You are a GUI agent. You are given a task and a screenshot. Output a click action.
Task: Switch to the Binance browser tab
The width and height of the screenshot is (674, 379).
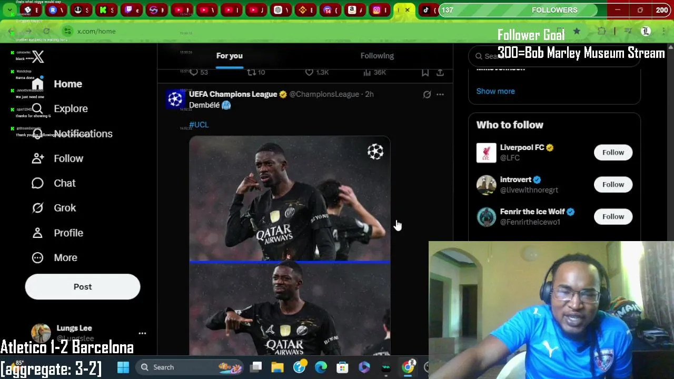(x=306, y=10)
